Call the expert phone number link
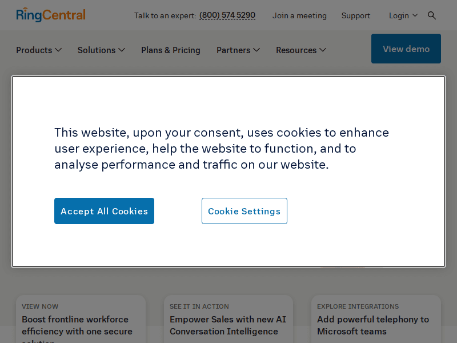The height and width of the screenshot is (343, 457). point(227,15)
